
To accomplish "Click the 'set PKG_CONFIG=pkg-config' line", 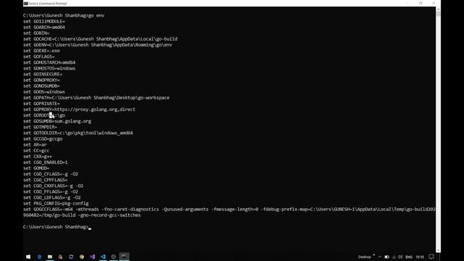I will (56, 204).
